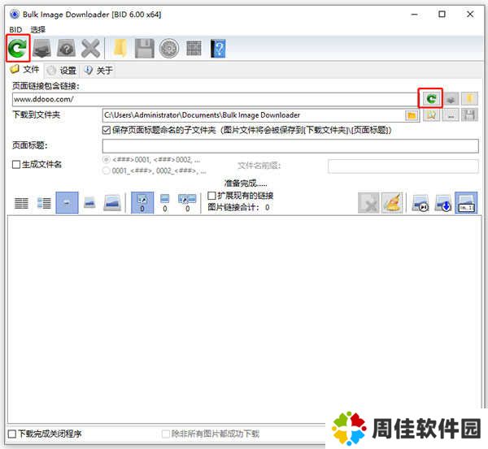The width and height of the screenshot is (488, 449).
Task: Switch to the 关于 tab
Action: click(98, 71)
